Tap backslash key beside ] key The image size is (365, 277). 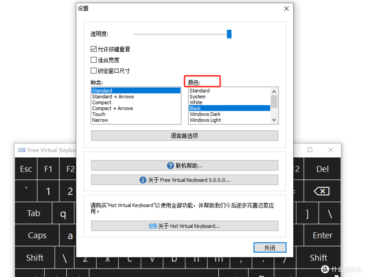(x=330, y=213)
